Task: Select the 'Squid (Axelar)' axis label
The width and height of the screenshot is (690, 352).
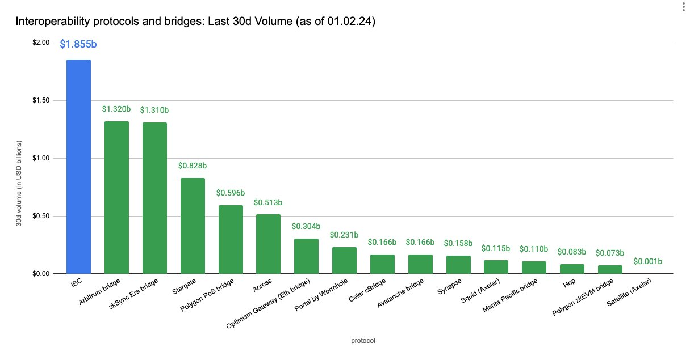Action: 480,290
